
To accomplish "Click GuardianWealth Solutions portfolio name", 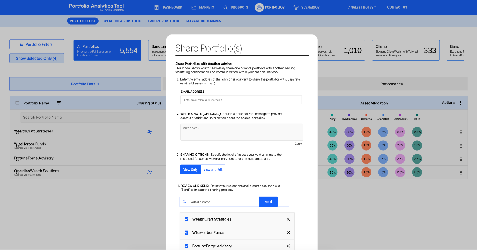I will tap(37, 171).
